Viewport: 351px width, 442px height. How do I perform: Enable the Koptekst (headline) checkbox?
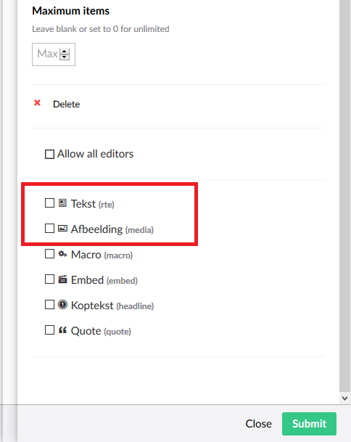point(49,305)
